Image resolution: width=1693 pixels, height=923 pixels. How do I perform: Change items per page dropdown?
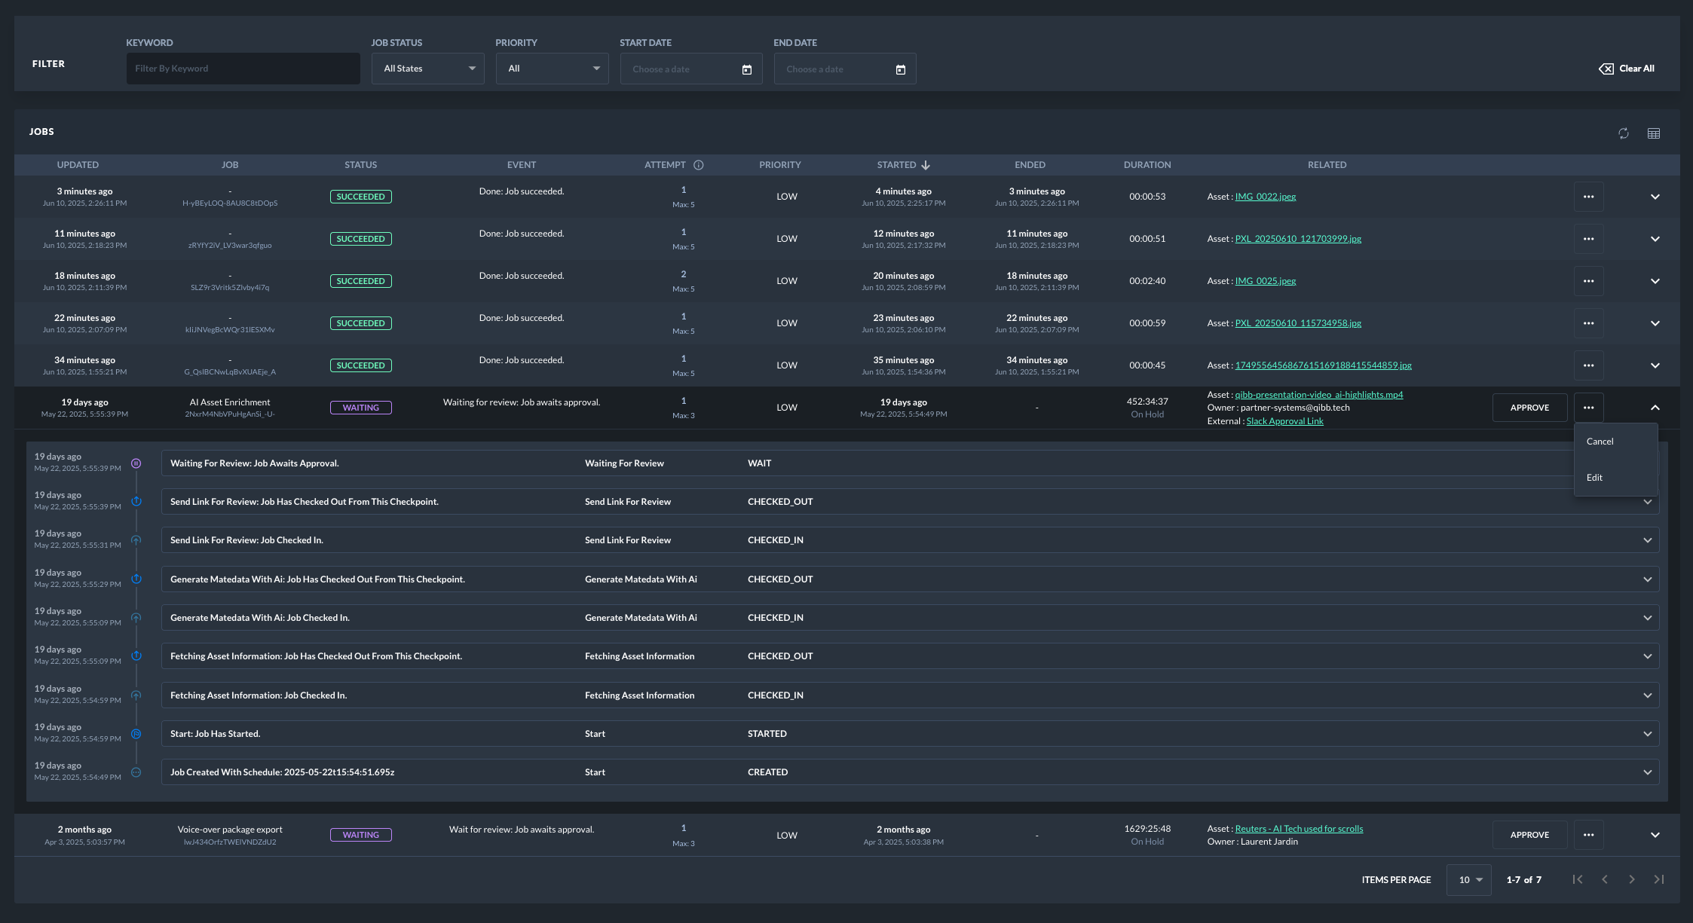click(x=1469, y=880)
